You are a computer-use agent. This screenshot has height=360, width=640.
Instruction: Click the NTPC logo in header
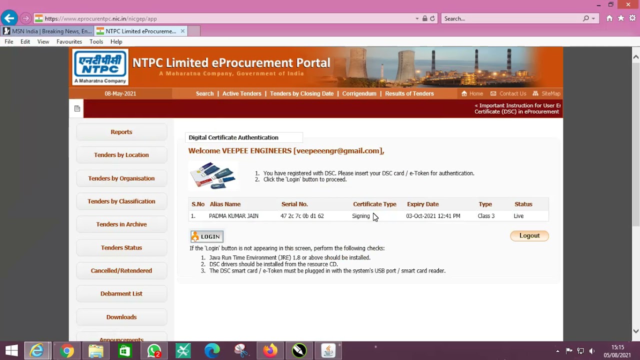(100, 67)
